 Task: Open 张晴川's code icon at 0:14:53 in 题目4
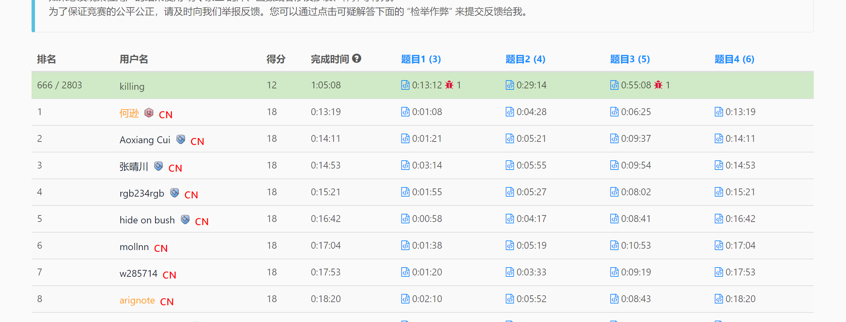tap(719, 165)
